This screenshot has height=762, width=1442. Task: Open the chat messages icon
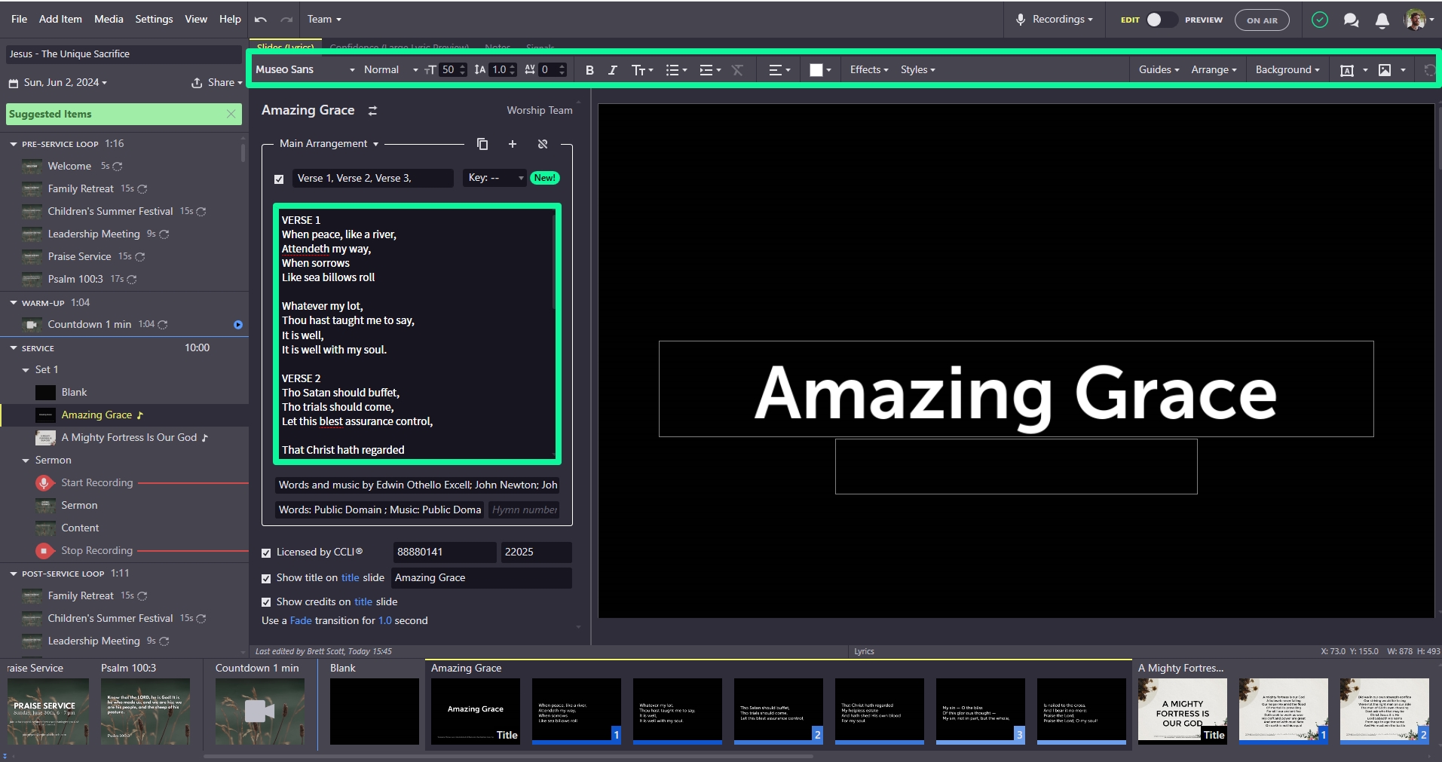click(1351, 20)
